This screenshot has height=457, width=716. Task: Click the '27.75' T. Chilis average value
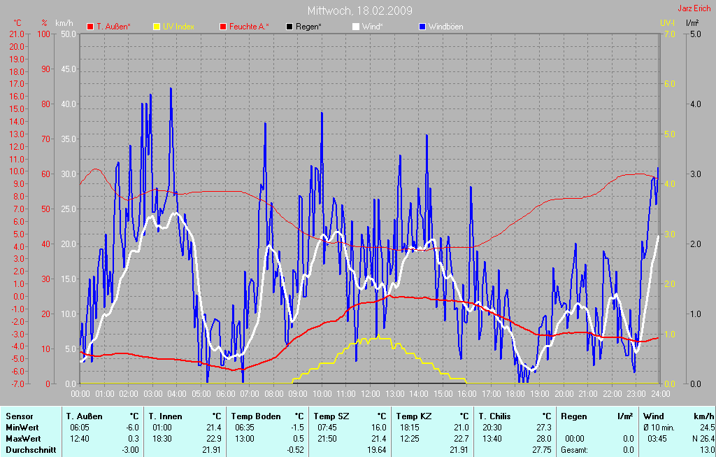pos(542,450)
